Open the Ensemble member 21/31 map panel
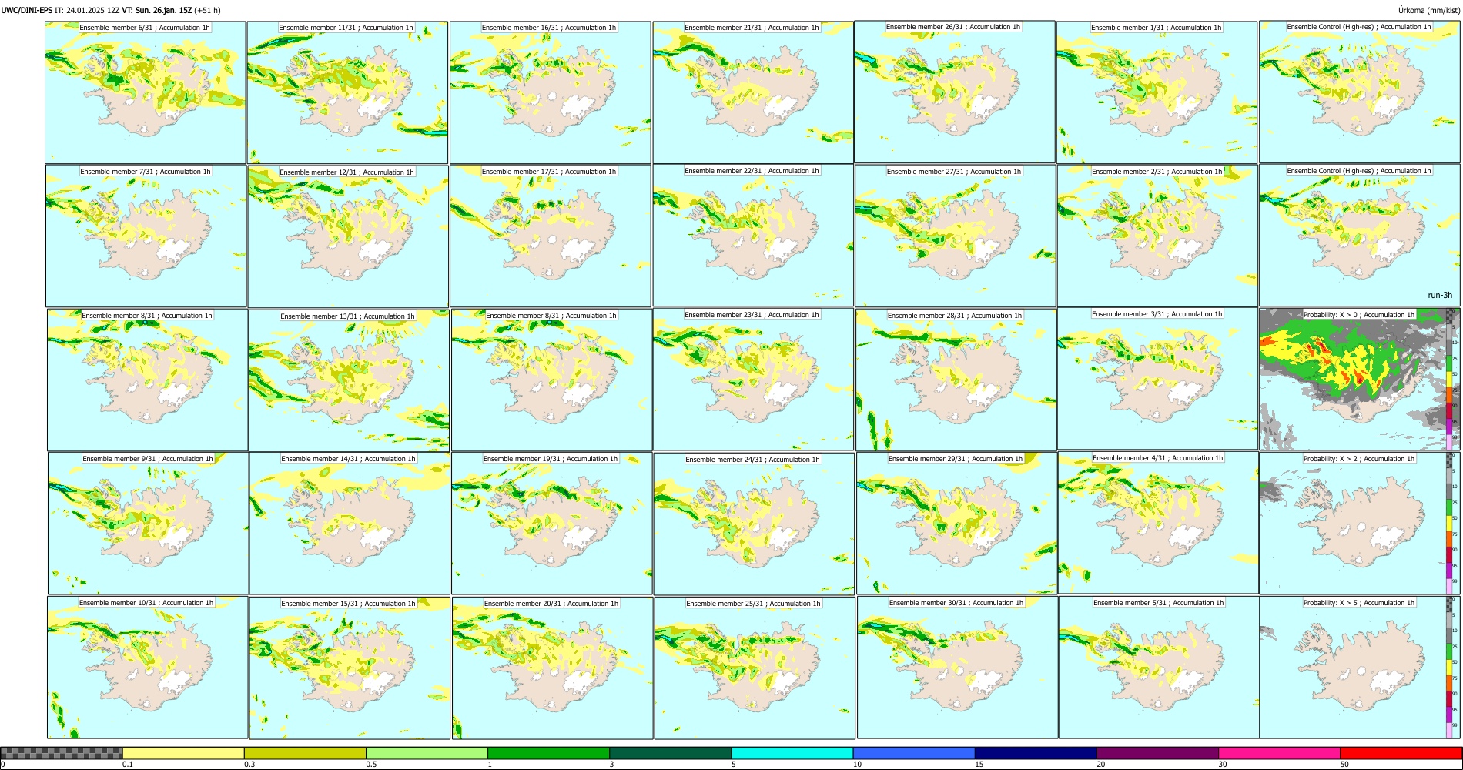Image resolution: width=1463 pixels, height=770 pixels. 753,92
